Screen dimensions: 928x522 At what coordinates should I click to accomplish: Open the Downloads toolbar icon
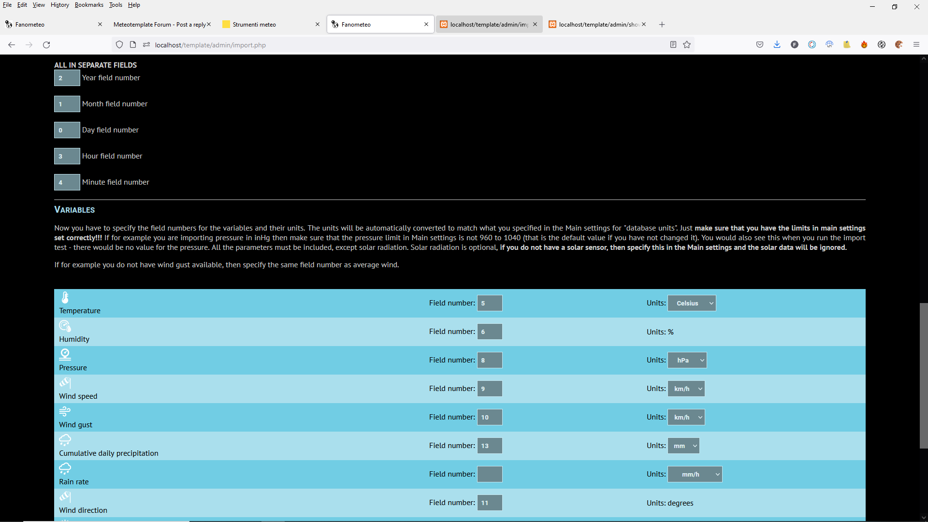(x=777, y=45)
